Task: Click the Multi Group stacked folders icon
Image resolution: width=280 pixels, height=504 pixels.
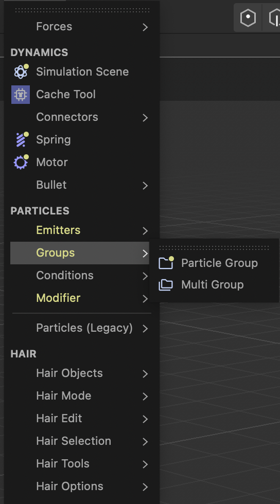Action: [166, 285]
